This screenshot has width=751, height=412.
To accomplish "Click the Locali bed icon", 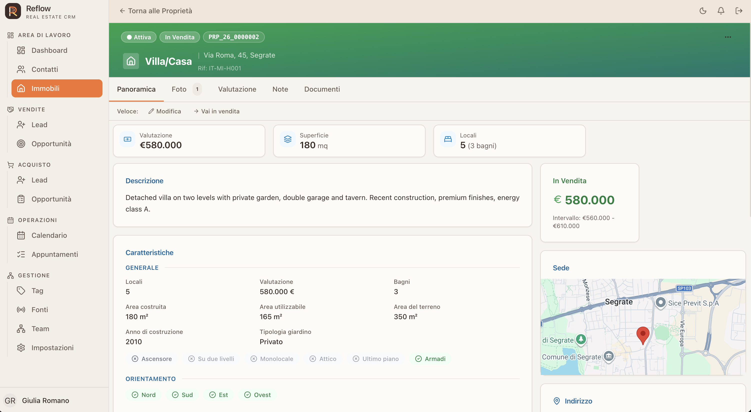I will pos(448,139).
